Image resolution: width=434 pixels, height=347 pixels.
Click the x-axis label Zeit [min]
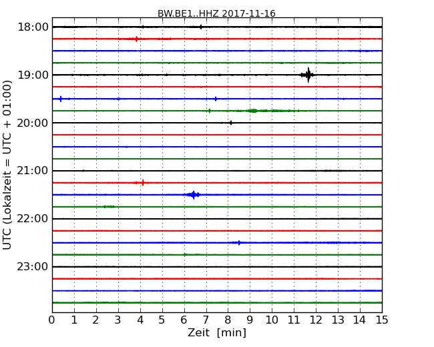pyautogui.click(x=217, y=332)
